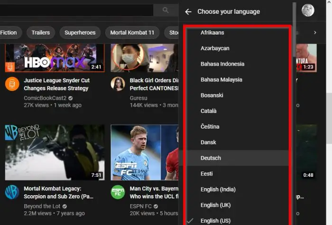
Task: Open Man City vs. Bayern video title
Action: point(154,192)
